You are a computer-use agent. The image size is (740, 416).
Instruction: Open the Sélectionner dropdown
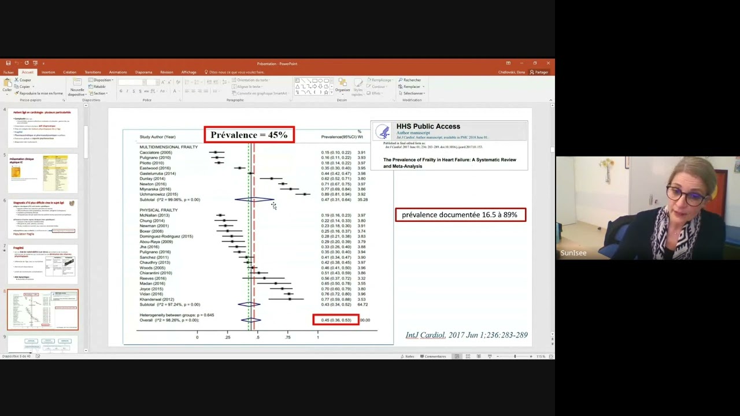(x=412, y=93)
